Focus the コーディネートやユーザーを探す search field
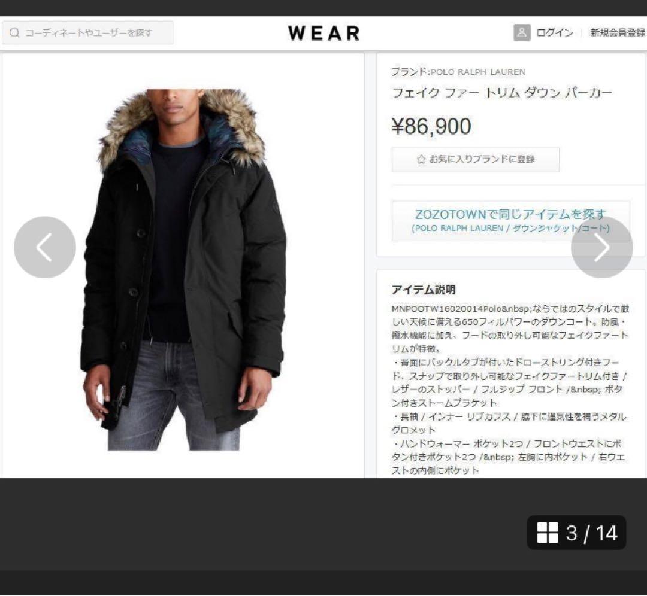This screenshot has width=647, height=596. (x=87, y=32)
